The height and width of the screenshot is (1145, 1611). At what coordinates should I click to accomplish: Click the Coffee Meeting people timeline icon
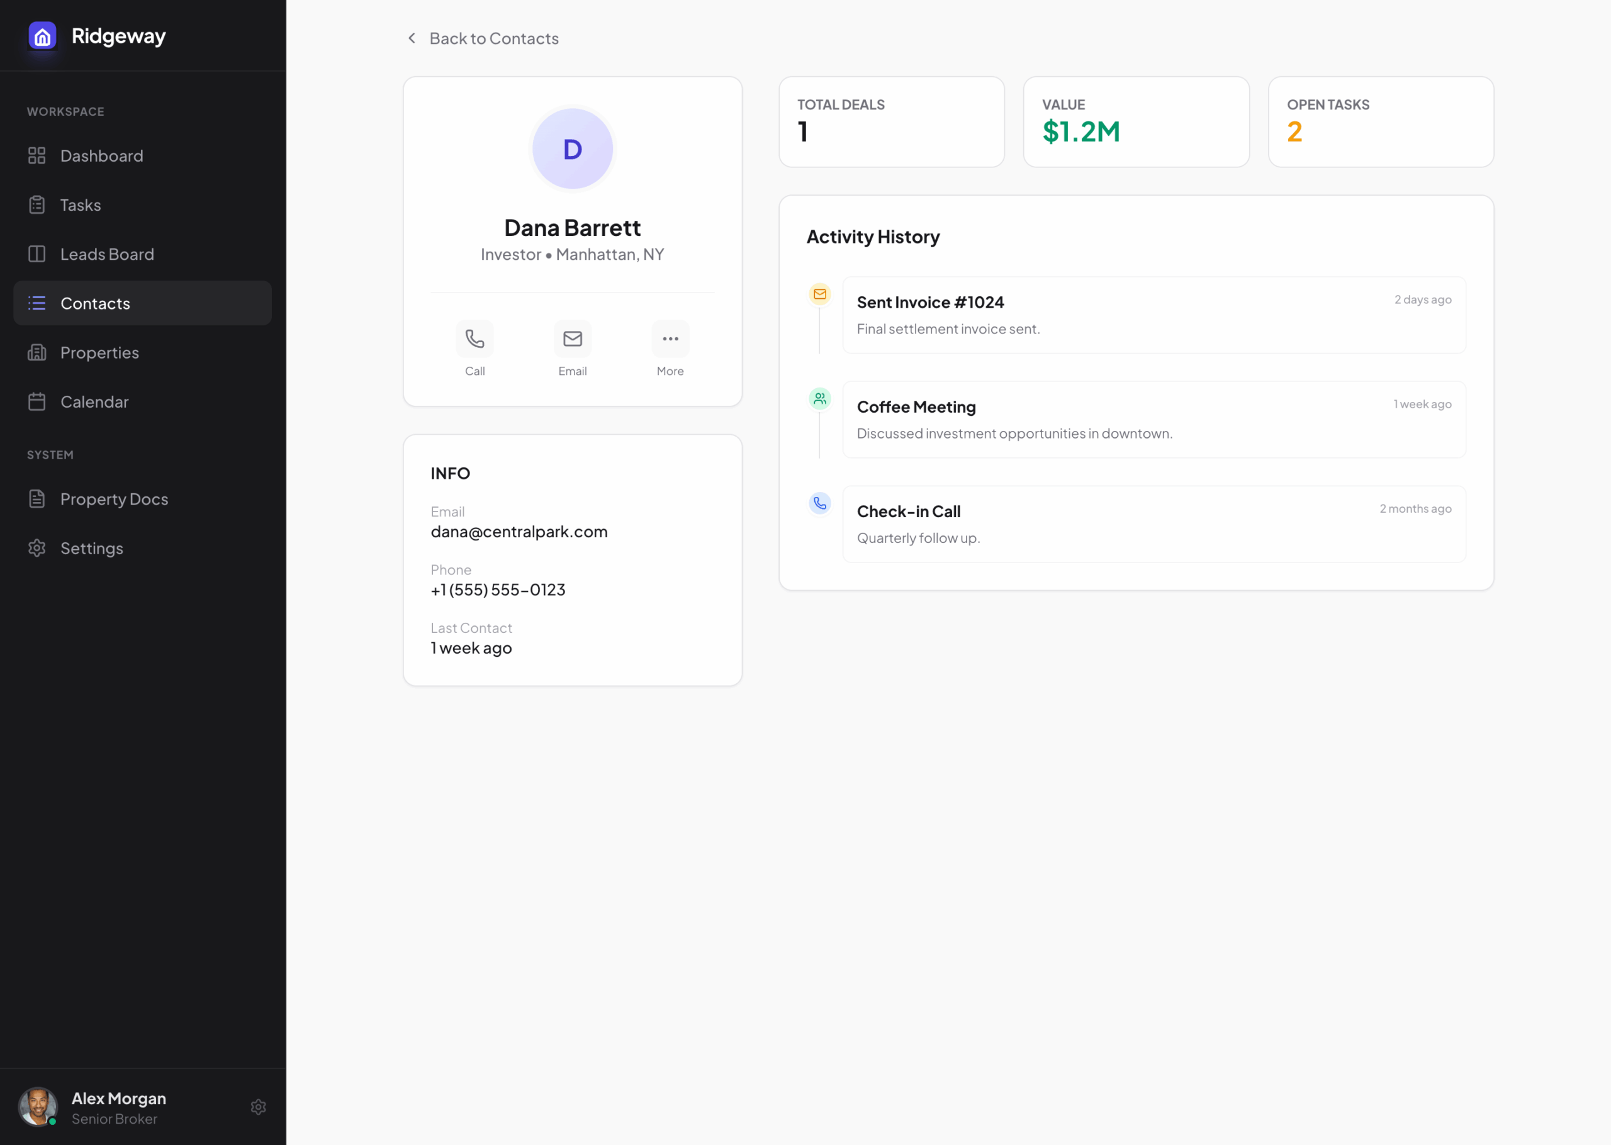coord(819,398)
